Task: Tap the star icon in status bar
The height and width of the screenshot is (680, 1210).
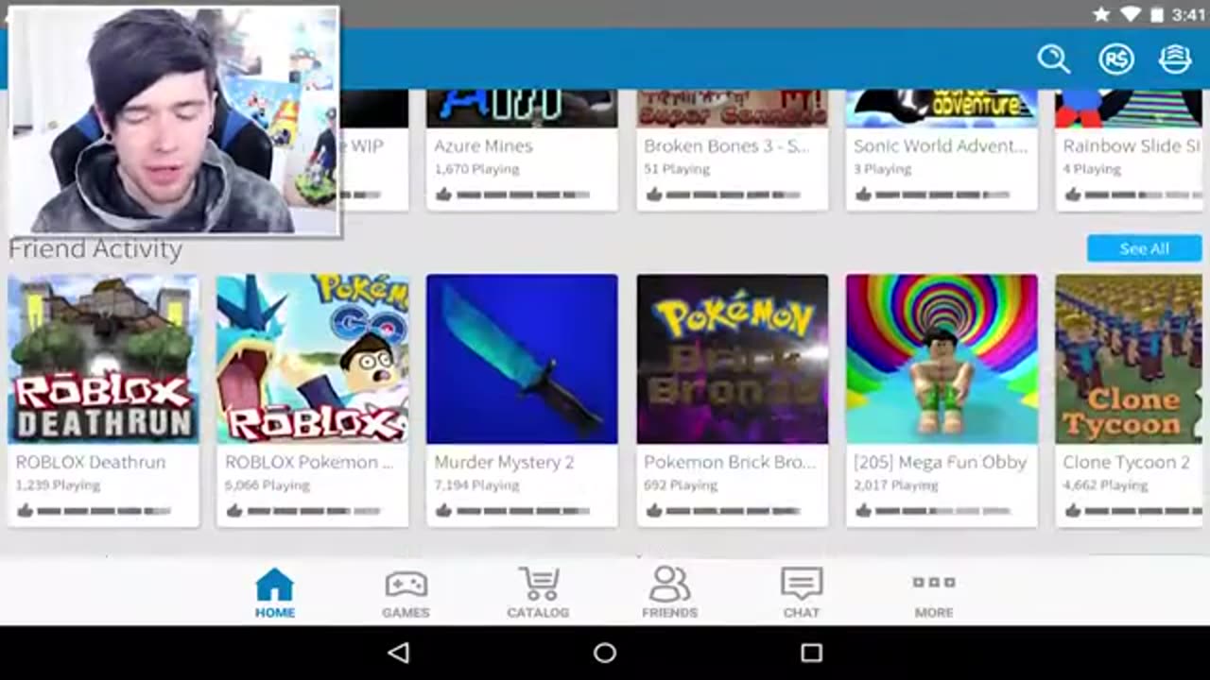Action: tap(1101, 14)
